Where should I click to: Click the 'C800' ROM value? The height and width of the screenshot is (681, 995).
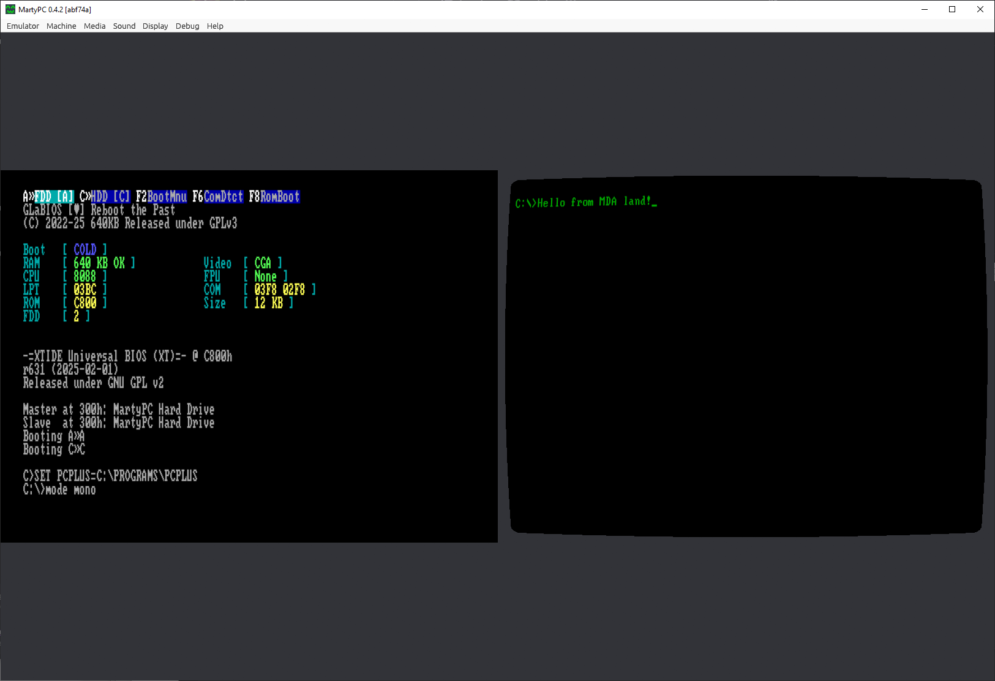(x=85, y=303)
